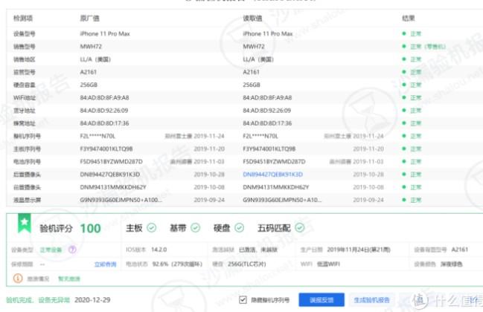Click the green star ribbon badge
The width and height of the screenshot is (483, 312).
coord(25,223)
